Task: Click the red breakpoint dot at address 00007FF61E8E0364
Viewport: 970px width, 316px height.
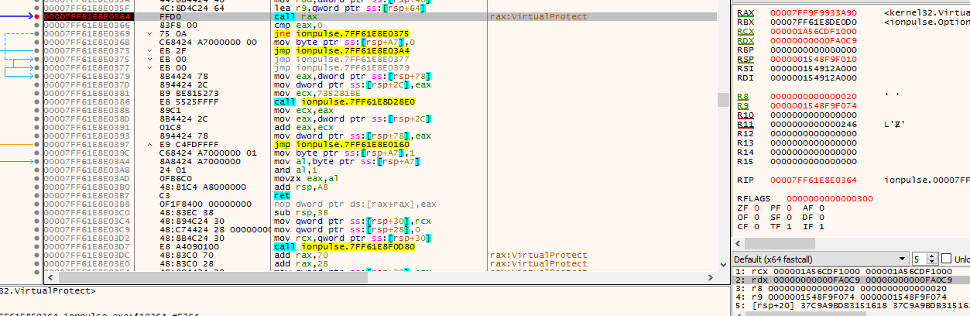Action: coord(36,16)
